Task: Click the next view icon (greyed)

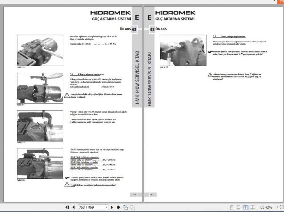Action: click(133, 207)
